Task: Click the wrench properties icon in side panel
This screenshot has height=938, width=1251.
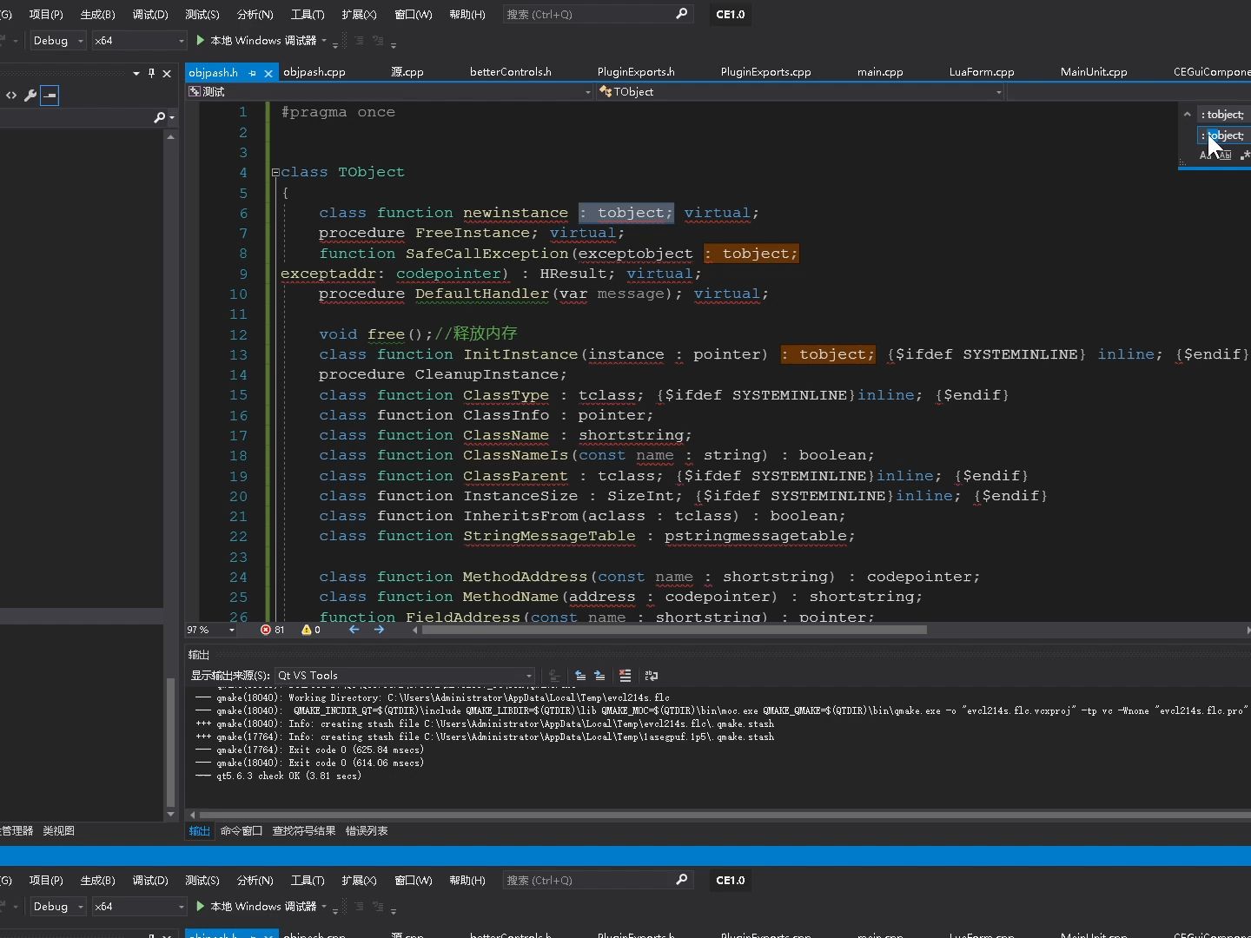Action: (30, 96)
